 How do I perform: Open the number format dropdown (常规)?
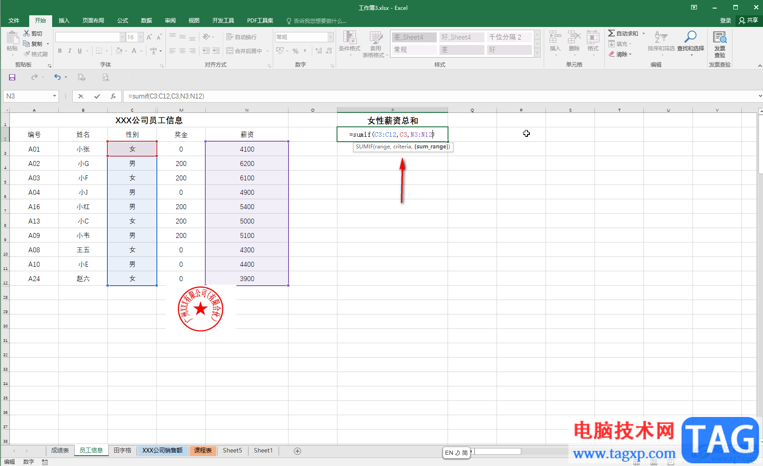point(331,37)
